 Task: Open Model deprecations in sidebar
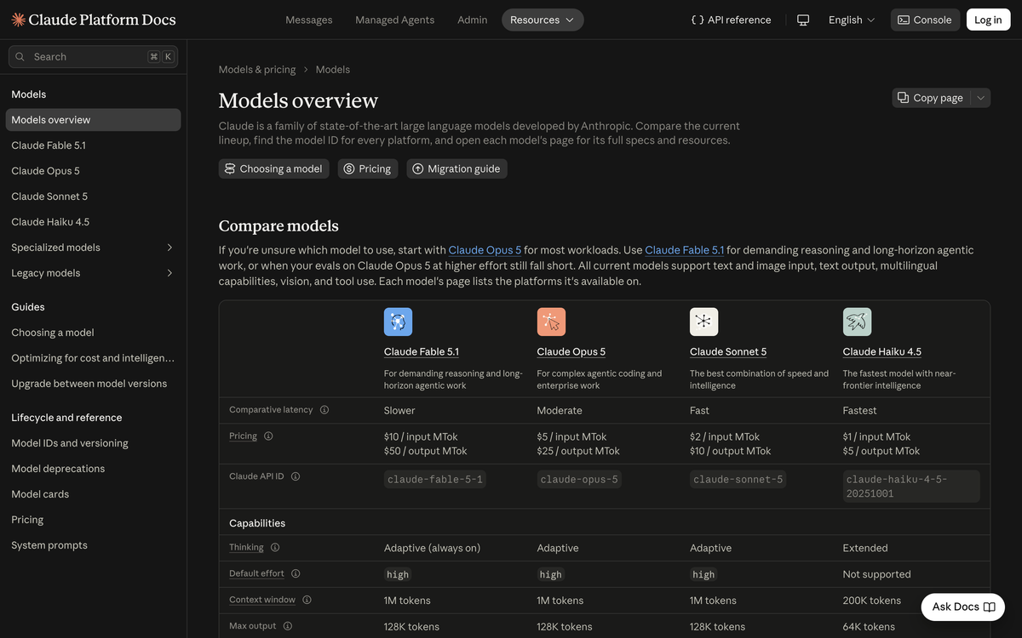click(93, 469)
